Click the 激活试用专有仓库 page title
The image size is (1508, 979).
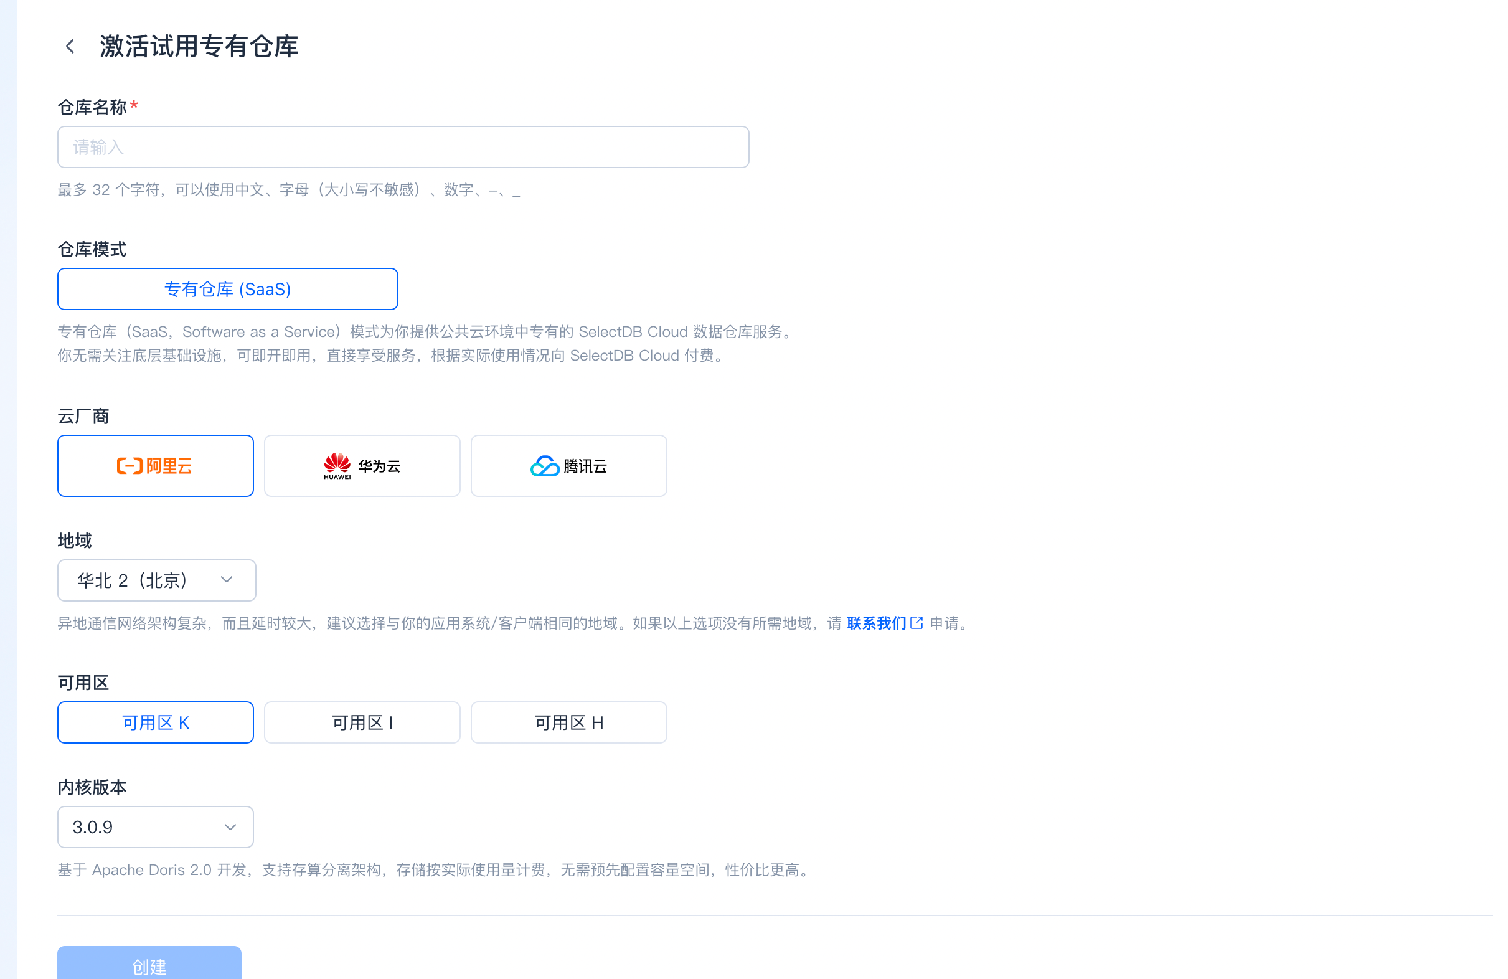click(199, 46)
